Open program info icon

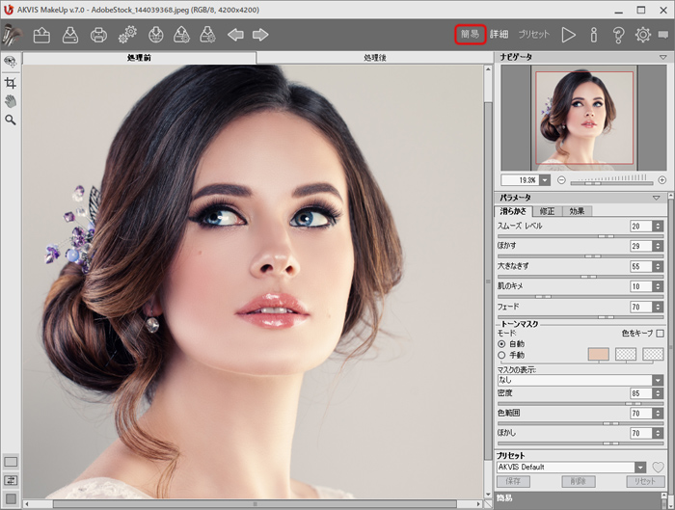[594, 35]
